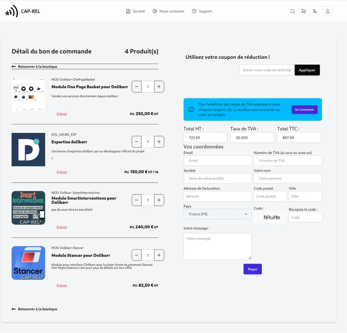This screenshot has width=347, height=333.
Task: Focus the Adresse de facturation field
Action: tap(217, 196)
